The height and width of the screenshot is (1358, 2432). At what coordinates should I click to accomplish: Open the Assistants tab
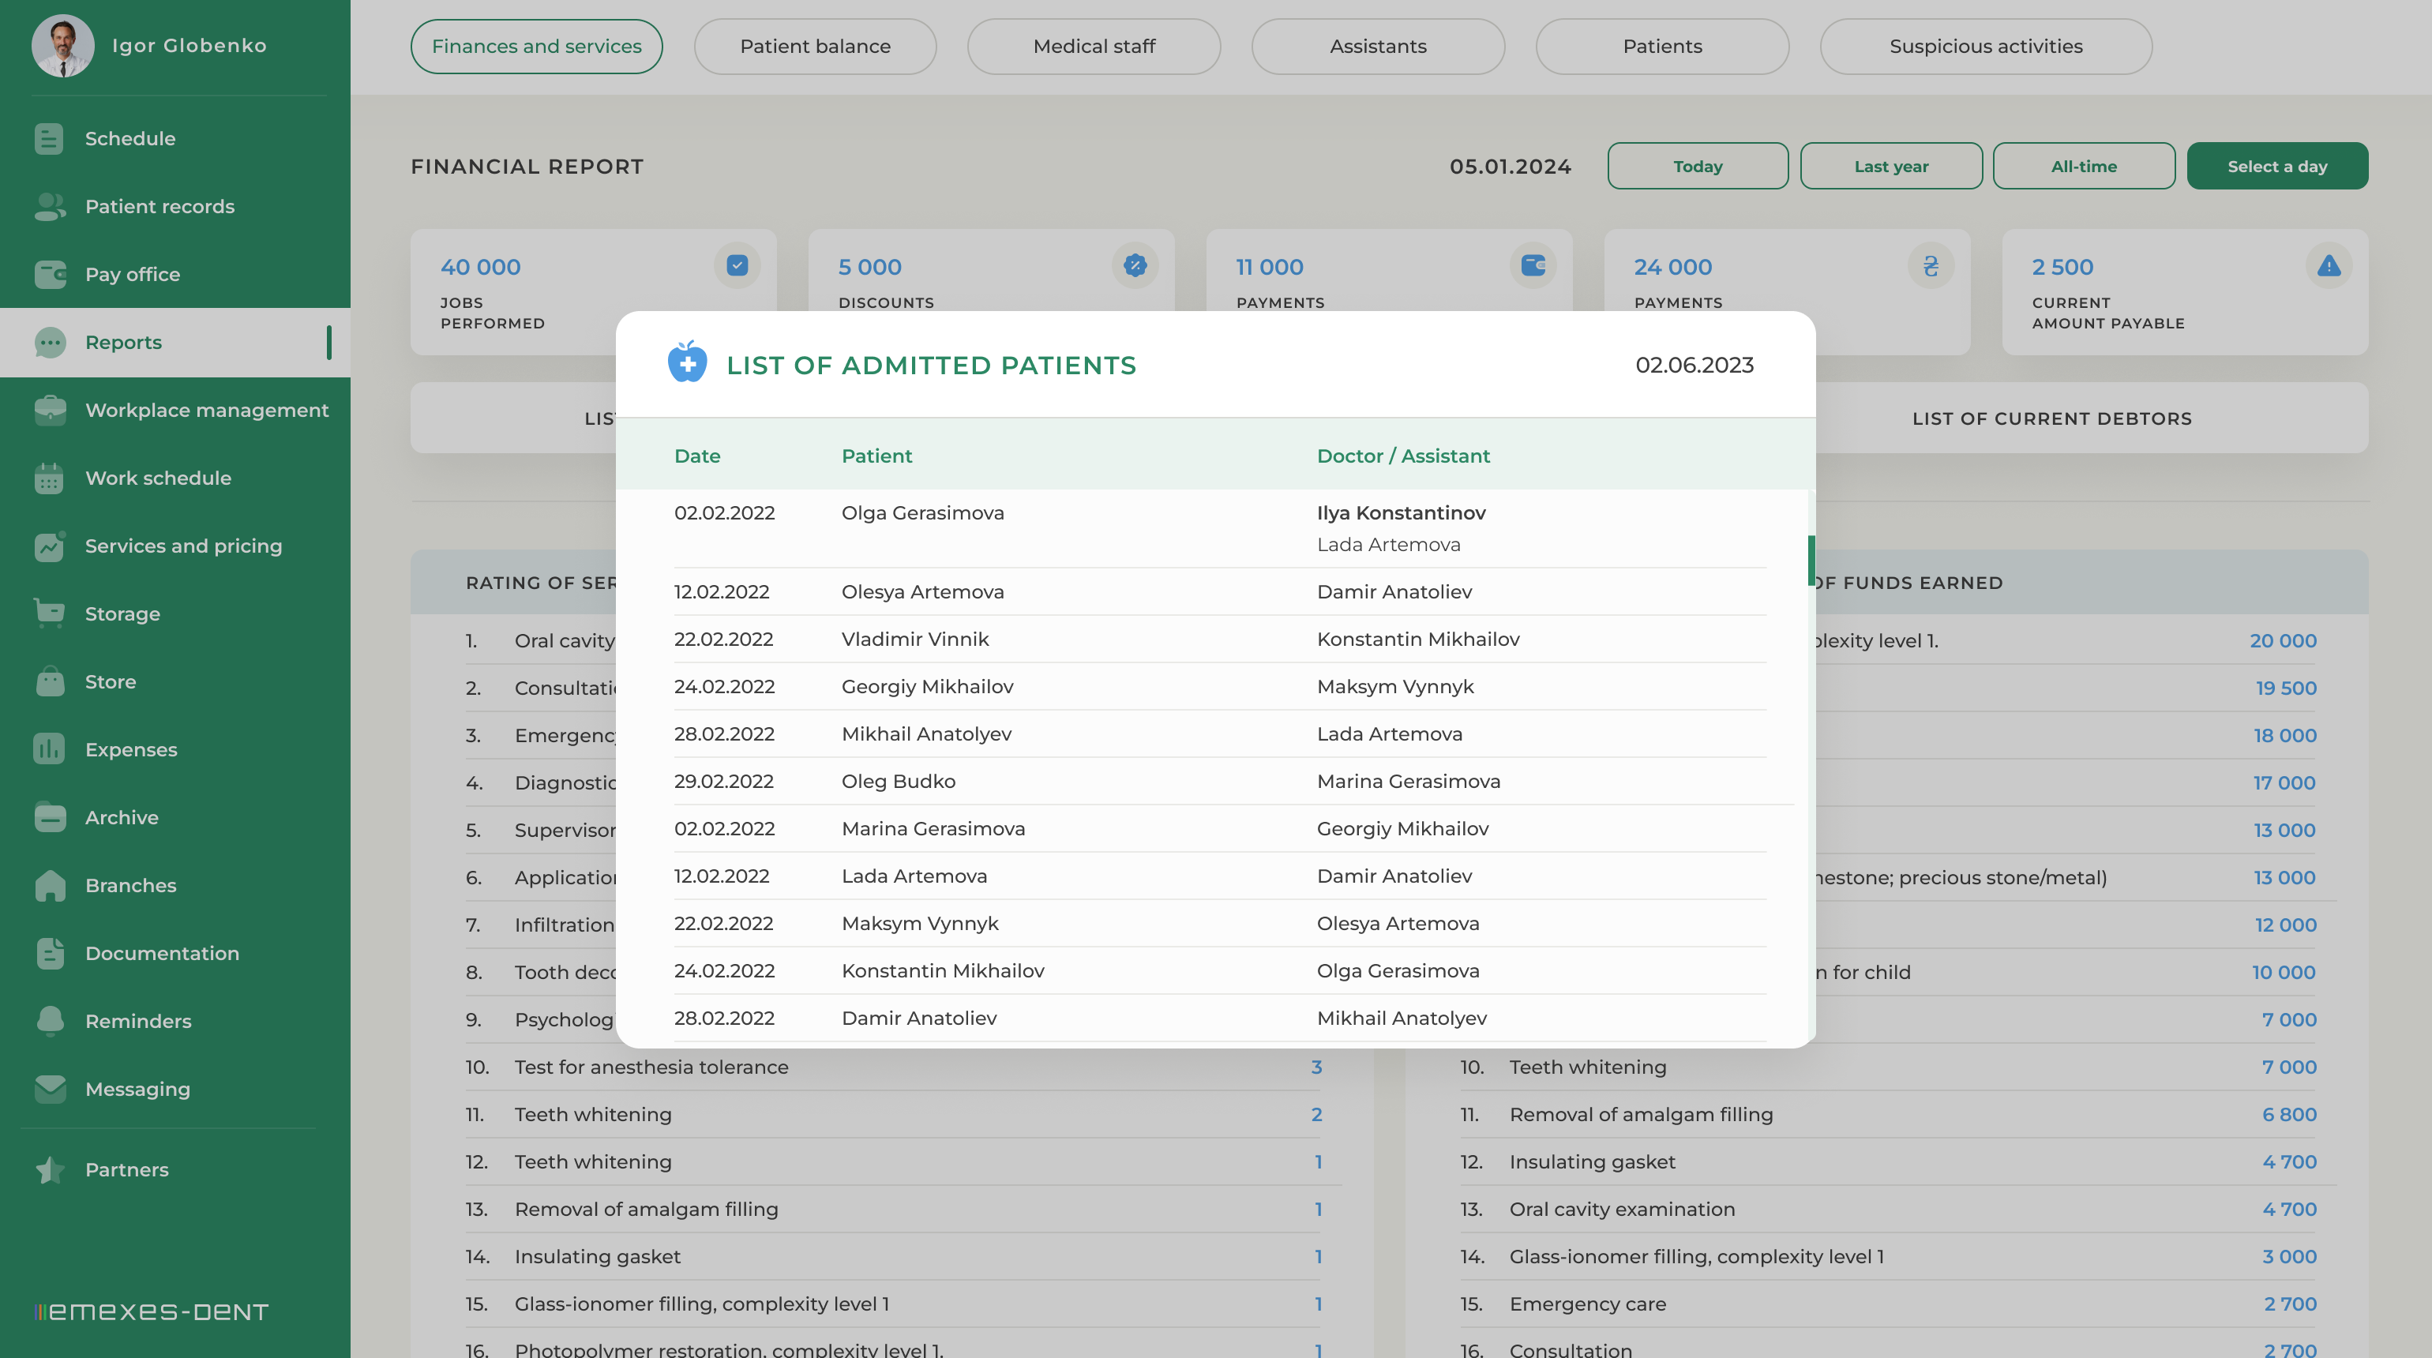1377,47
